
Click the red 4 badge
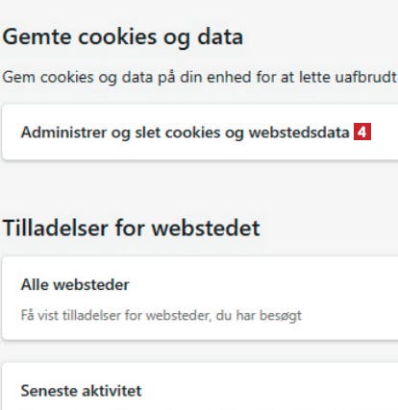[362, 132]
